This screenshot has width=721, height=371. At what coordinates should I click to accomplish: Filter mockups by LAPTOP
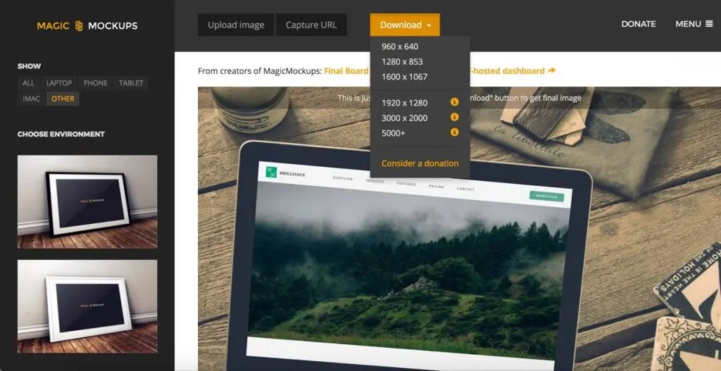[59, 83]
